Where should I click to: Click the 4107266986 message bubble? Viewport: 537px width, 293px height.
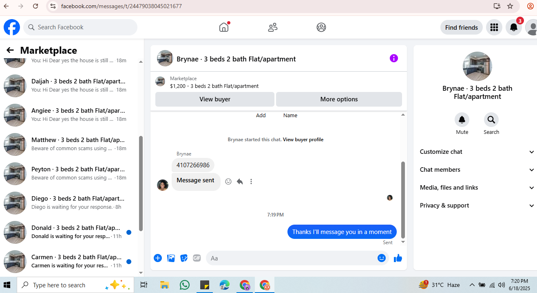193,165
